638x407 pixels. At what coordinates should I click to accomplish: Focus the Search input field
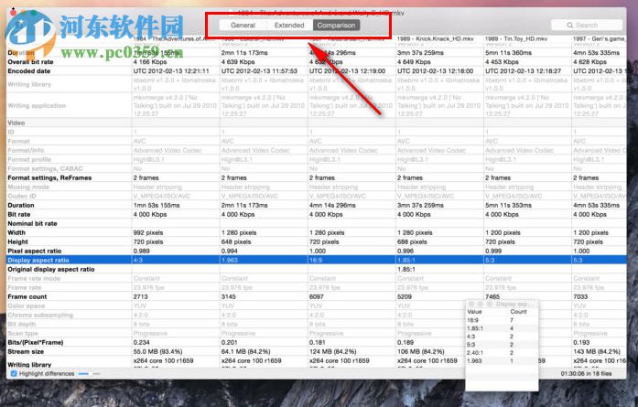587,26
